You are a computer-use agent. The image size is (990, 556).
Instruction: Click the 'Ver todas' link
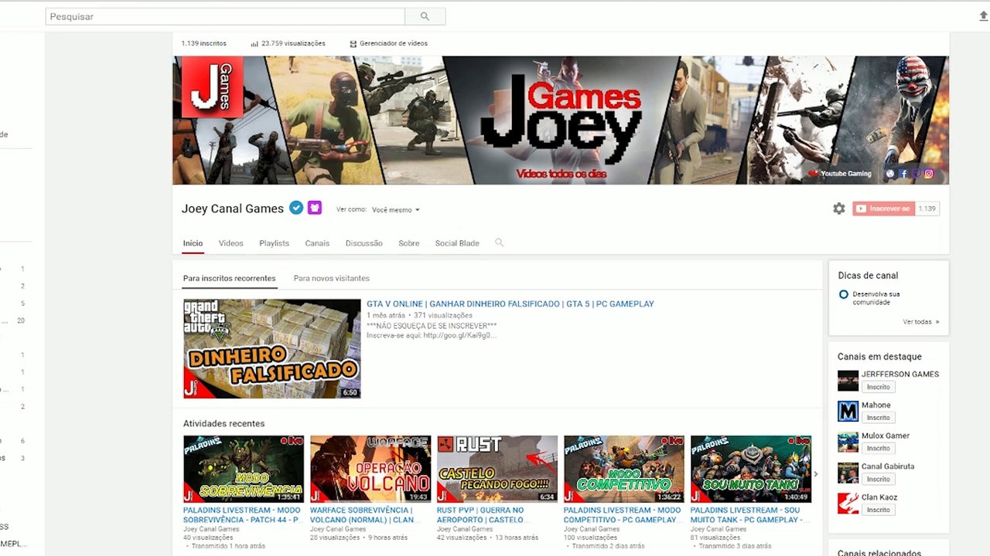click(x=917, y=322)
